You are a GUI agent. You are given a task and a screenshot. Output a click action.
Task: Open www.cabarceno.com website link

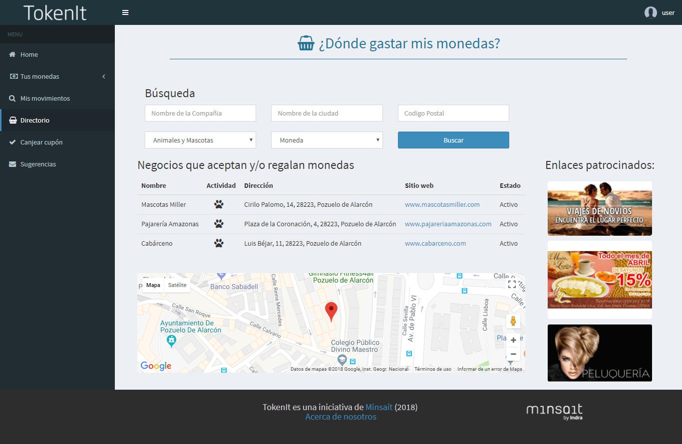(x=435, y=243)
